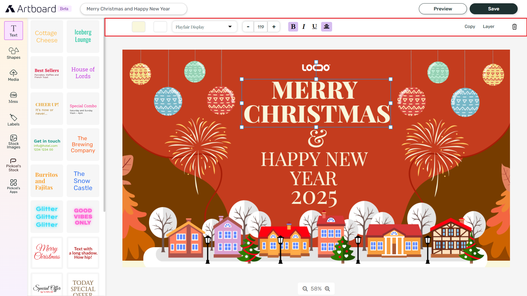Viewport: 527px width, 296px height.
Task: Decrease font size with the minus stepper
Action: pyautogui.click(x=248, y=27)
